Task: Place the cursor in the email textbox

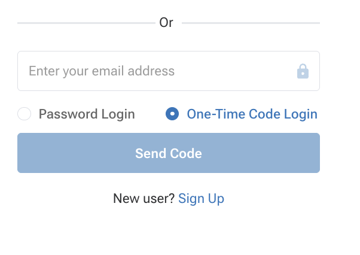Action: (169, 71)
